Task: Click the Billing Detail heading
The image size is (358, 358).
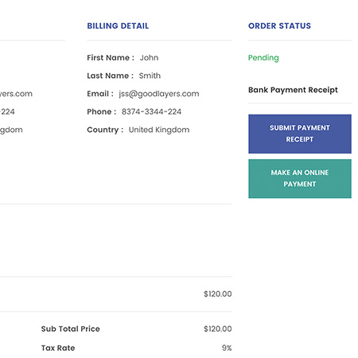Action: [x=118, y=25]
